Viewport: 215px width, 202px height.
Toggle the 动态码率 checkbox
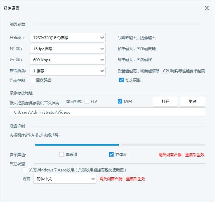click(121, 80)
